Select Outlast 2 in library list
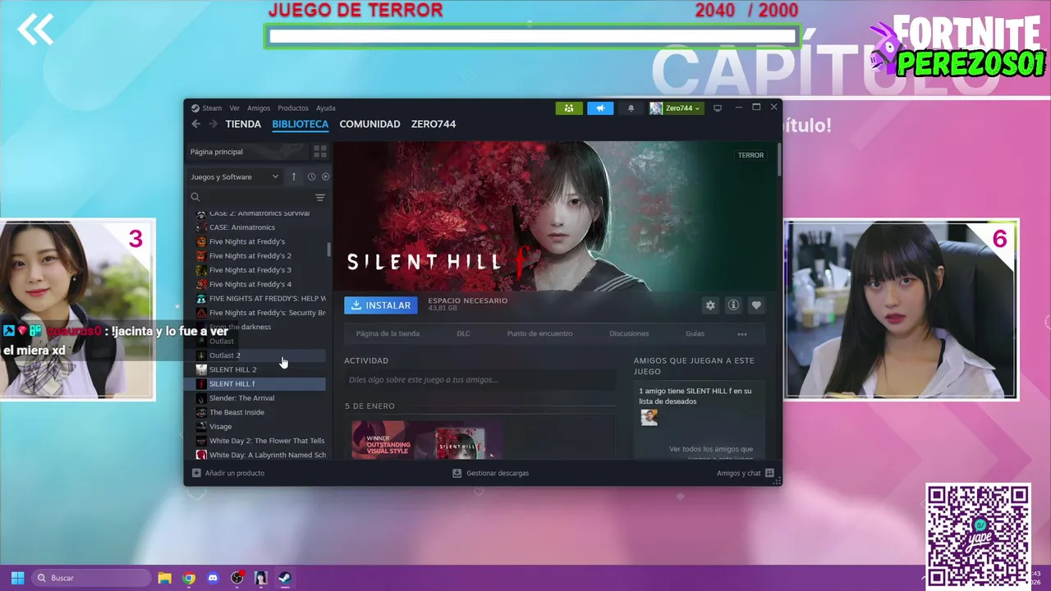 pos(259,355)
